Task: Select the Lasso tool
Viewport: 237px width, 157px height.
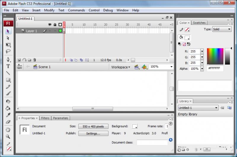Action: (8, 51)
